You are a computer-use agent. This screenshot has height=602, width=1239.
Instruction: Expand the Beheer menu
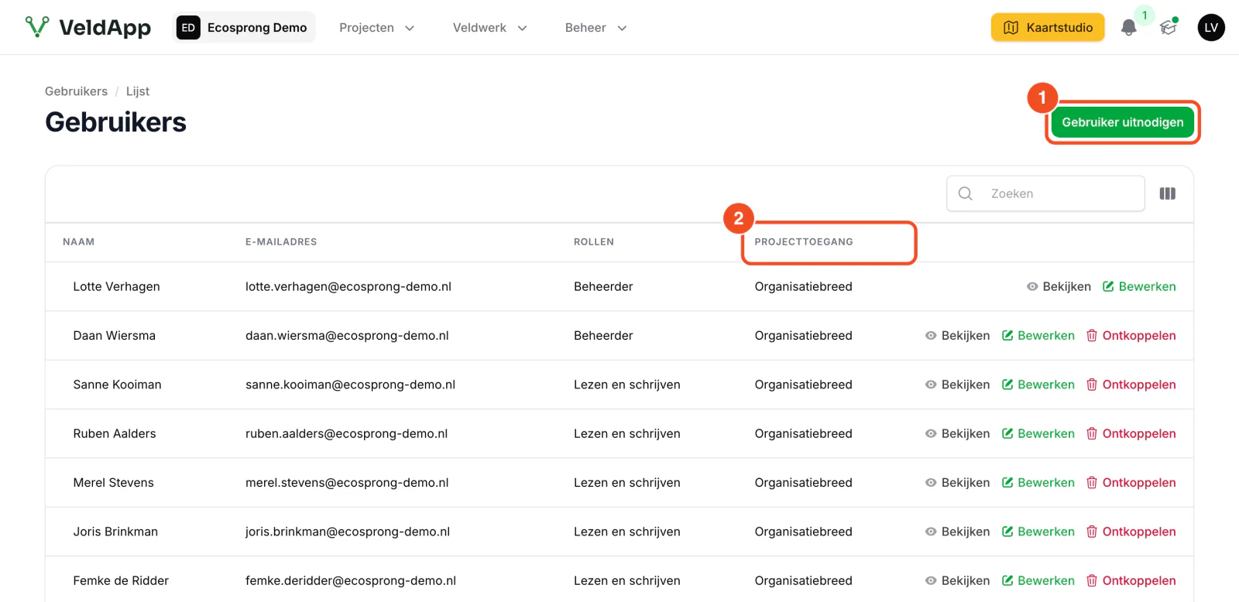click(596, 28)
